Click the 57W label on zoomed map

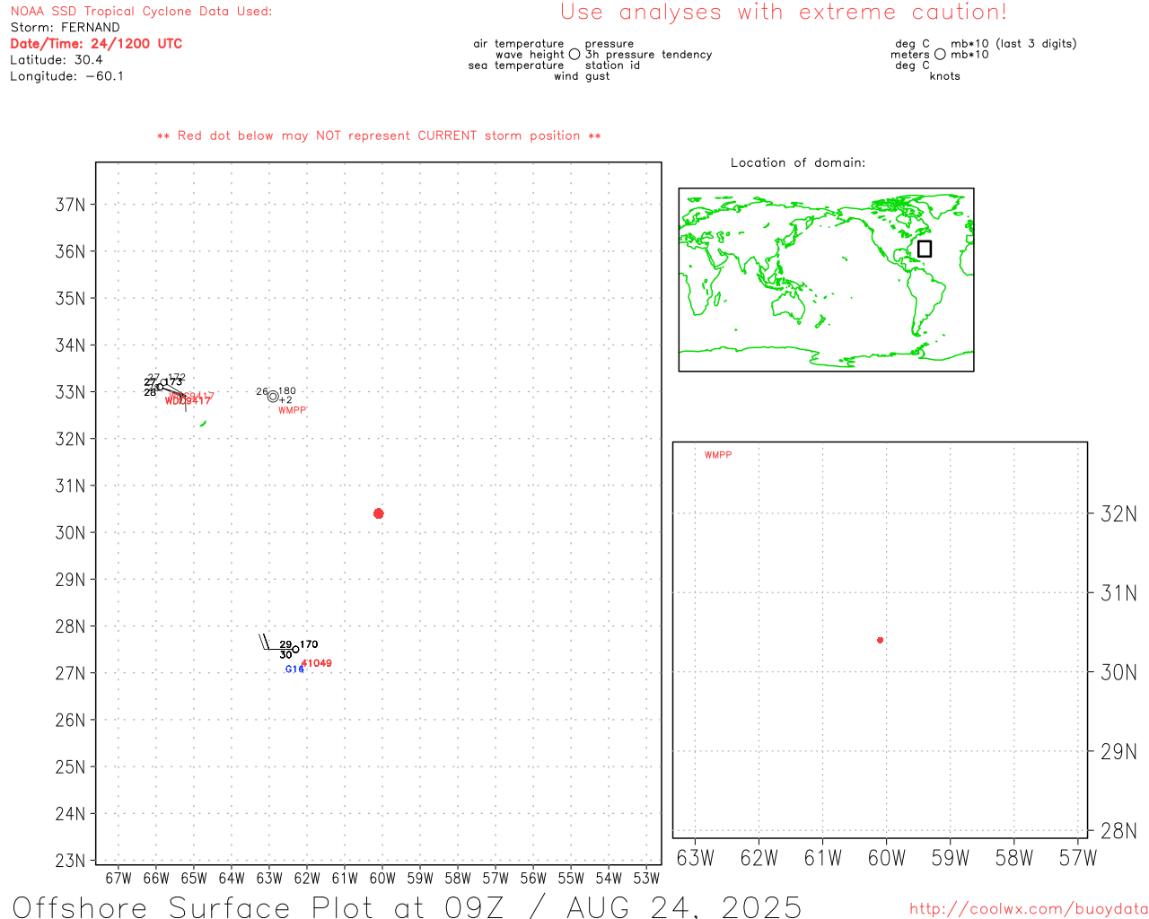point(1078,859)
